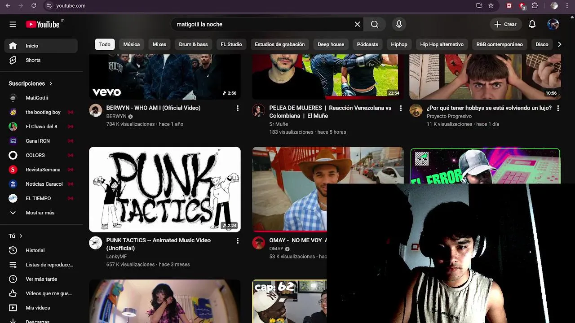
Task: Show more chips with right arrow
Action: 559,44
